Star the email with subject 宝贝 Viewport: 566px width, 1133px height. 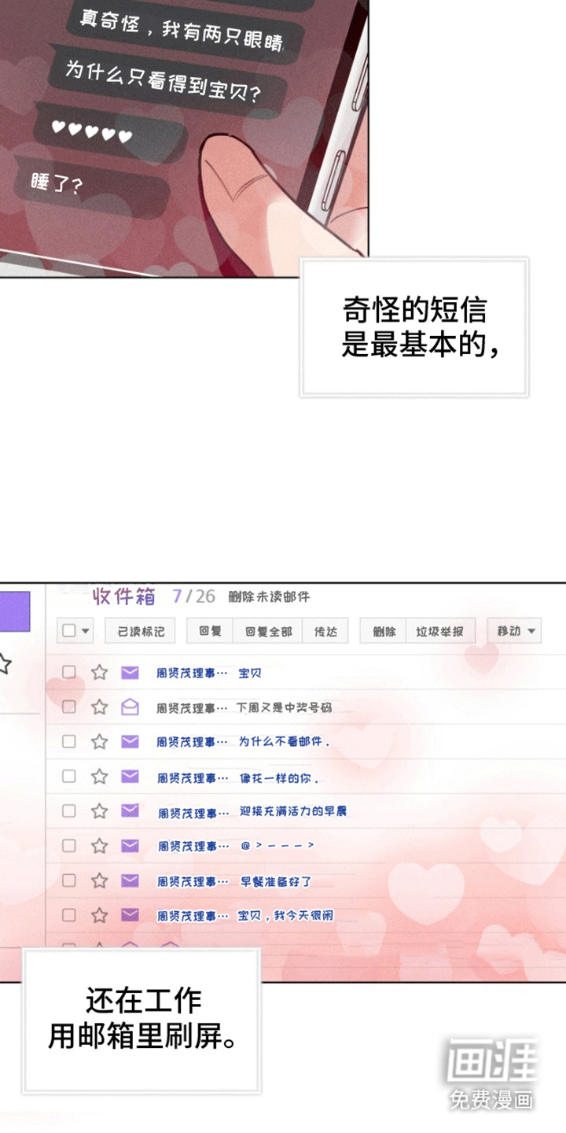(x=99, y=673)
